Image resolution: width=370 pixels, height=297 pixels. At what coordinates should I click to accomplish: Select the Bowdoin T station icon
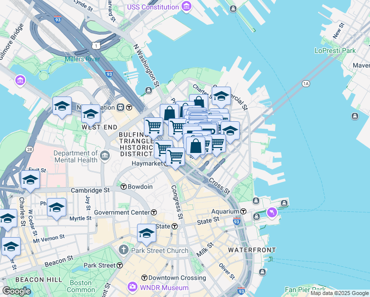(x=124, y=187)
